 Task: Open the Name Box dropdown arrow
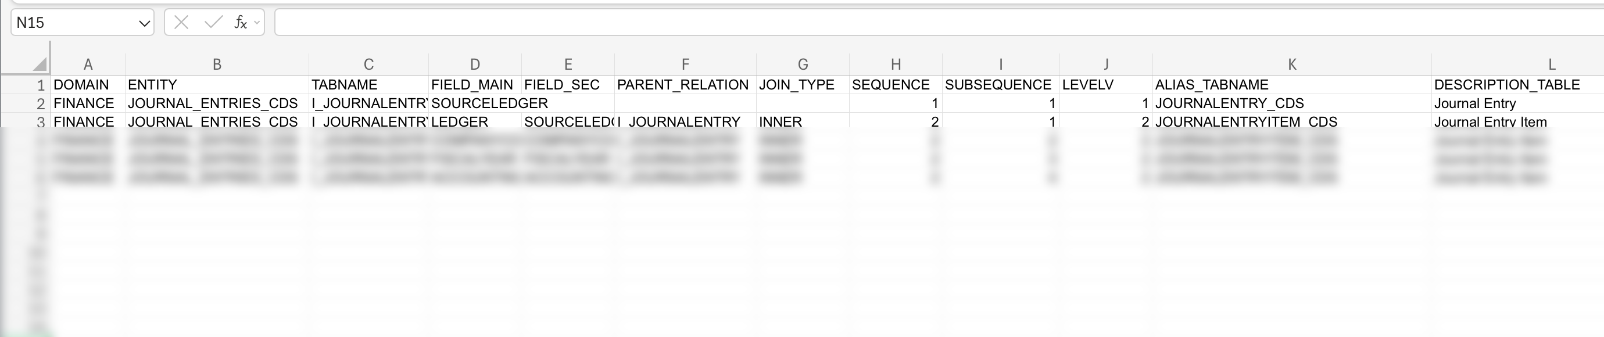tap(145, 23)
